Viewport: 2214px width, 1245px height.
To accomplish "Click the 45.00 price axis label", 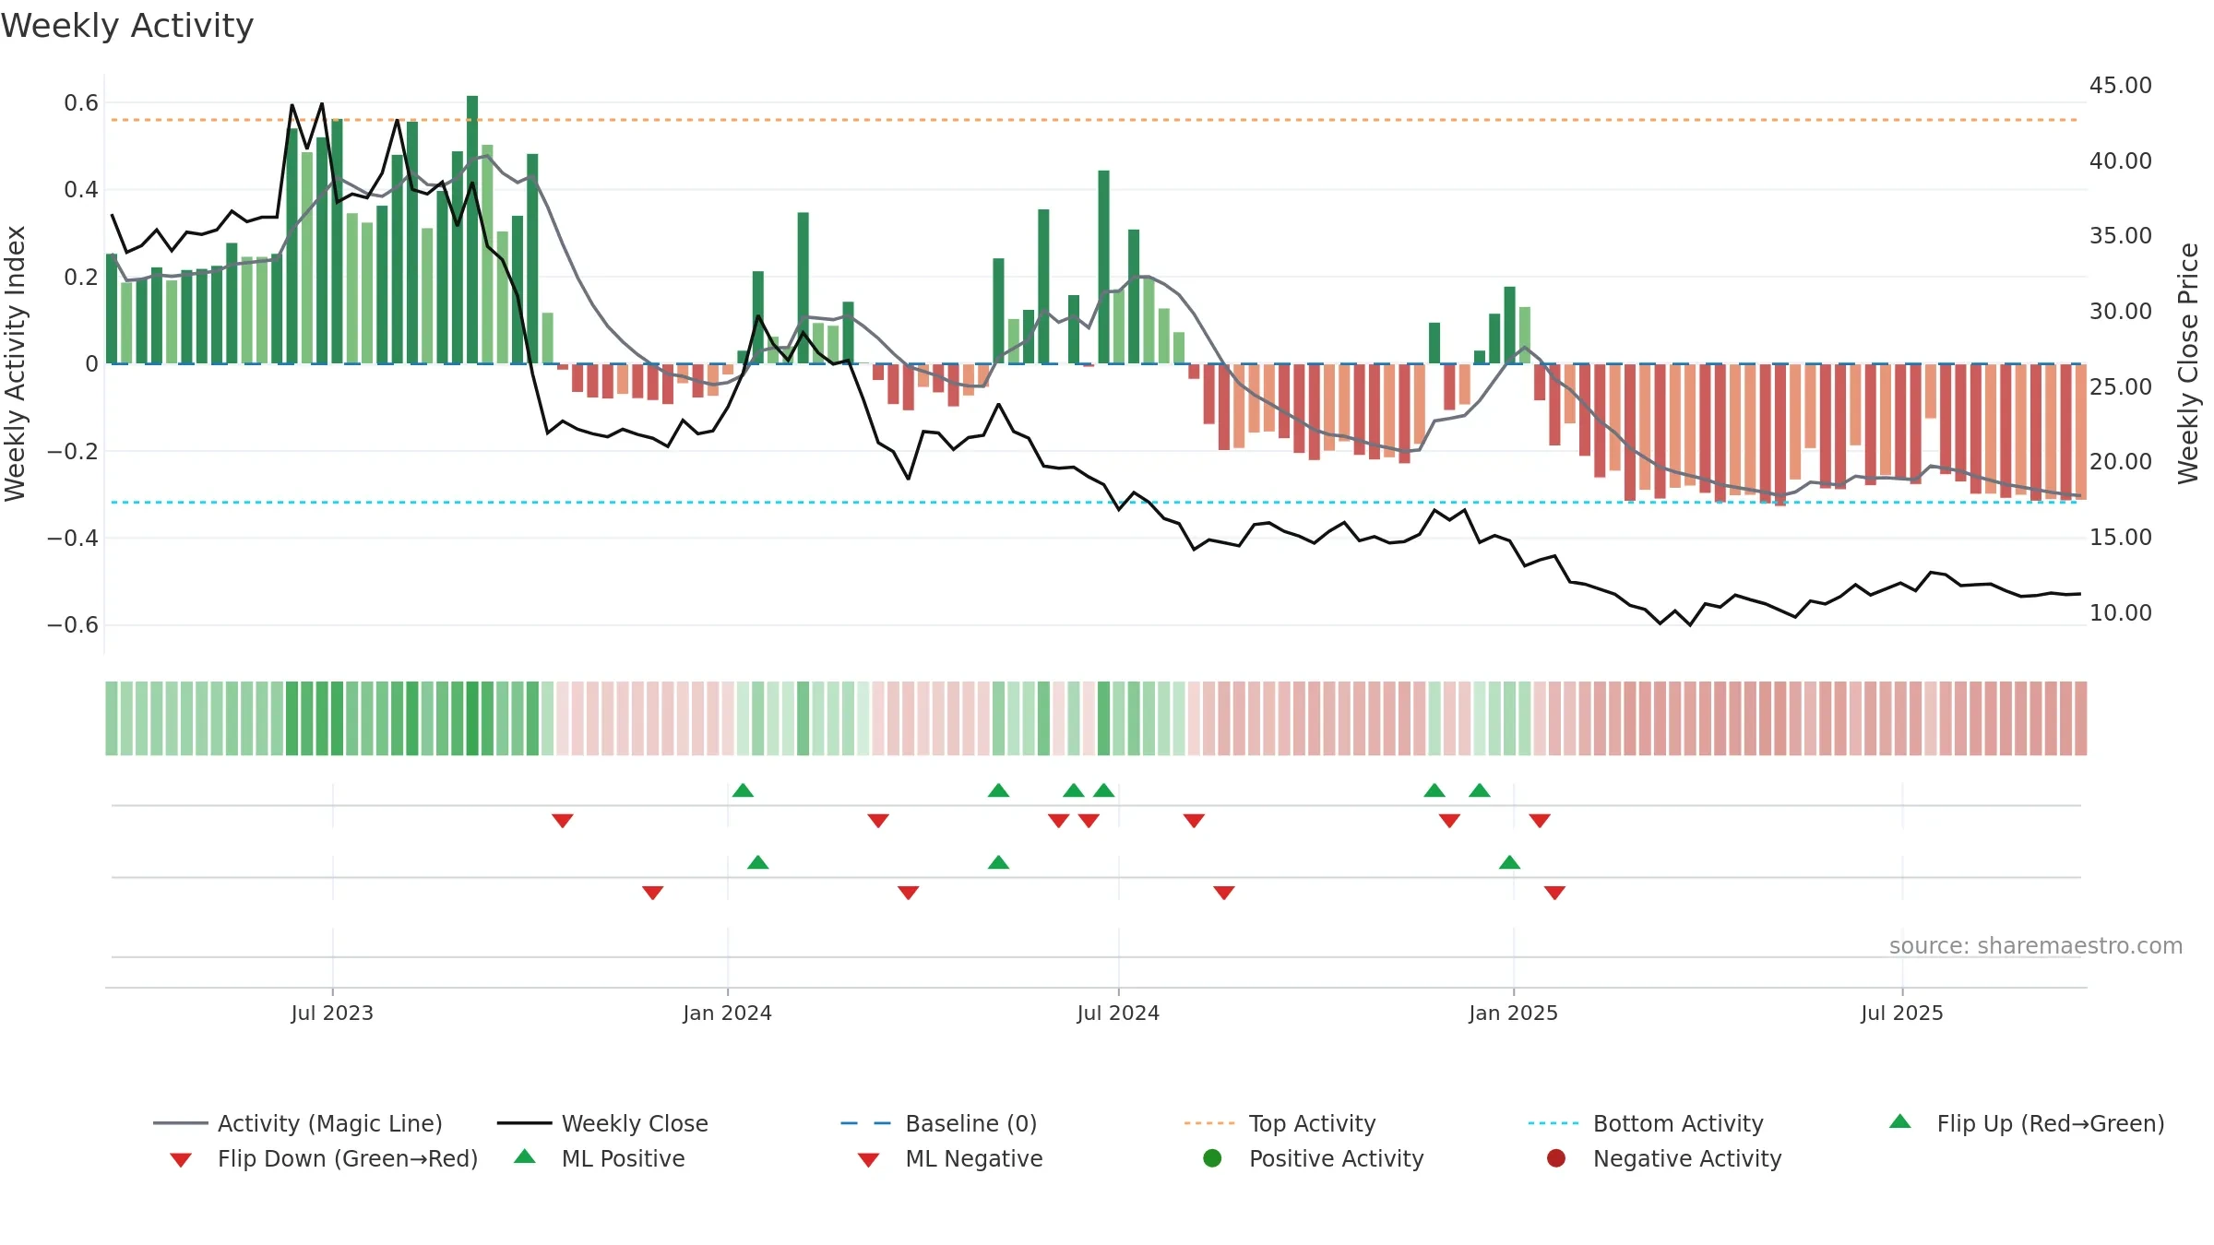I will click(2120, 86).
